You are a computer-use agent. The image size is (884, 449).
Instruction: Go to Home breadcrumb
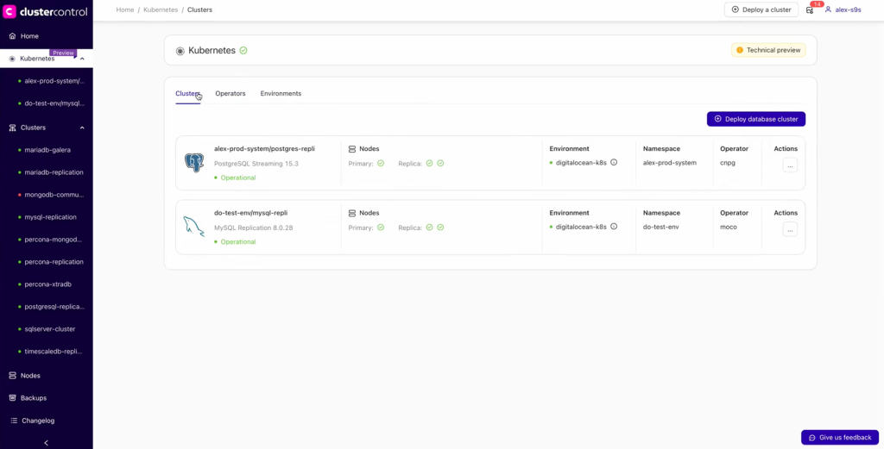(x=124, y=10)
